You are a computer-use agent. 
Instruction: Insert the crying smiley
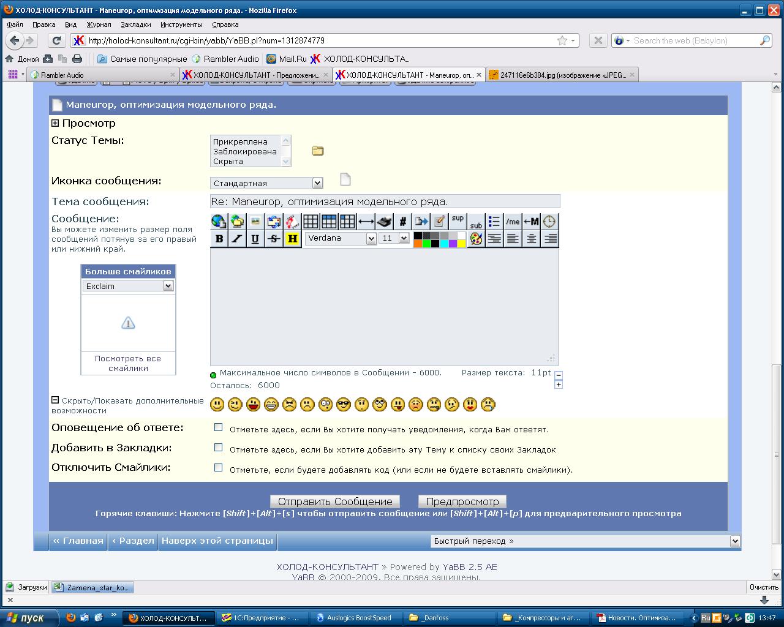[x=488, y=404]
